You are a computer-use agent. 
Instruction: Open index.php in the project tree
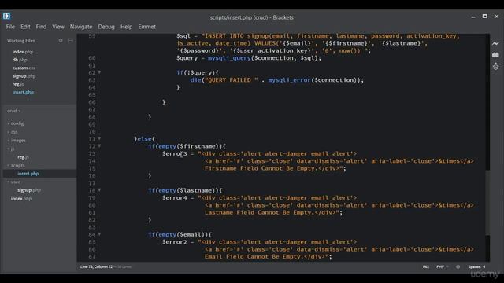(21, 199)
